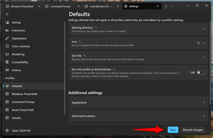Close the Command Prompt tab
Screen dimensions: 213x138
[79, 6]
